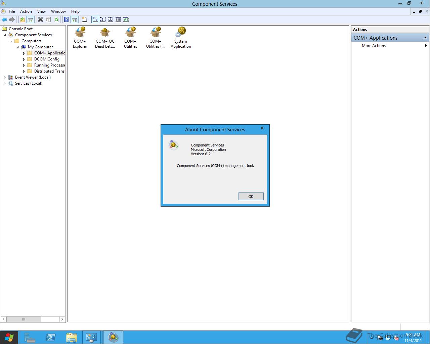
Task: Close the About Component Services dialog
Action: pyautogui.click(x=262, y=128)
